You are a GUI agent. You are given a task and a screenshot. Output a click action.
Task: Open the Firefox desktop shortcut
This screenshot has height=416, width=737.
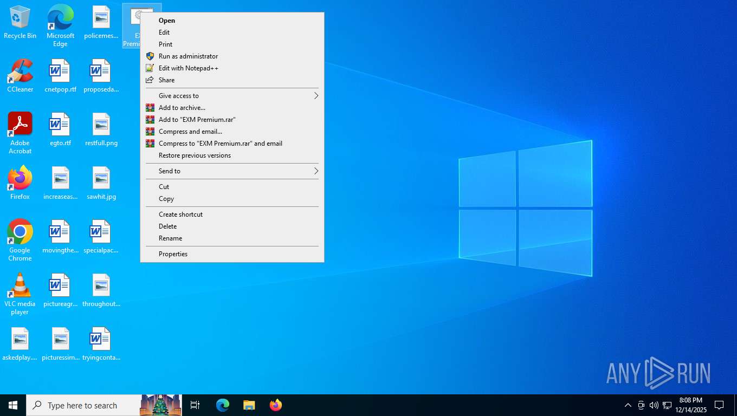pyautogui.click(x=20, y=183)
